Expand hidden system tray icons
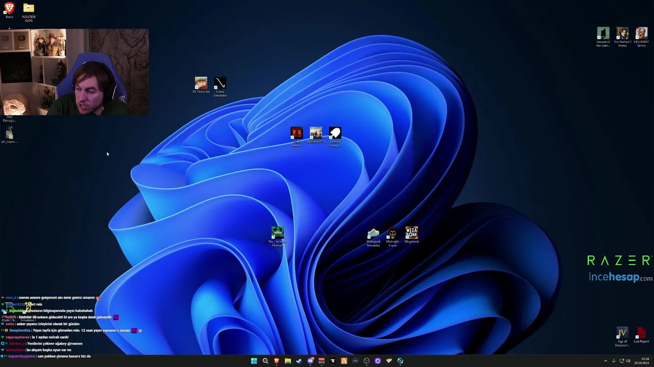The height and width of the screenshot is (367, 654). tap(605, 361)
